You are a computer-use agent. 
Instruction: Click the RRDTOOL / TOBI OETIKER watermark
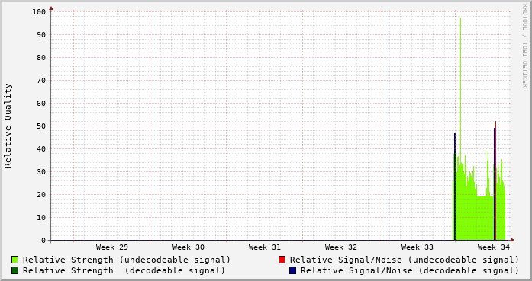[x=524, y=46]
